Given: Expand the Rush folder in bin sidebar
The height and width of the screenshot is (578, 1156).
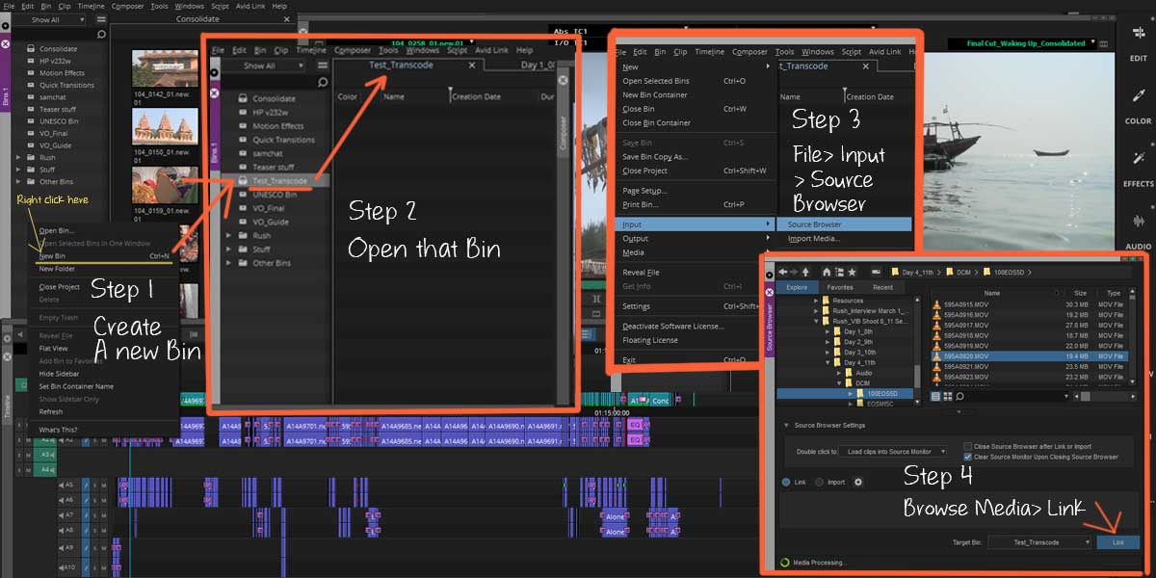Looking at the screenshot, I should [17, 157].
